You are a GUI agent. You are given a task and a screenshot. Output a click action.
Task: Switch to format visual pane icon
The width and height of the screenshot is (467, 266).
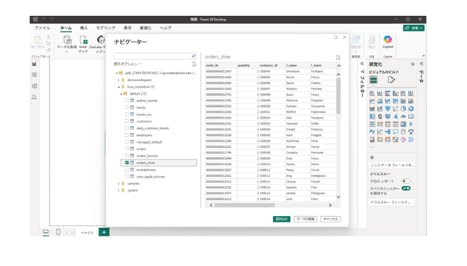(391, 80)
